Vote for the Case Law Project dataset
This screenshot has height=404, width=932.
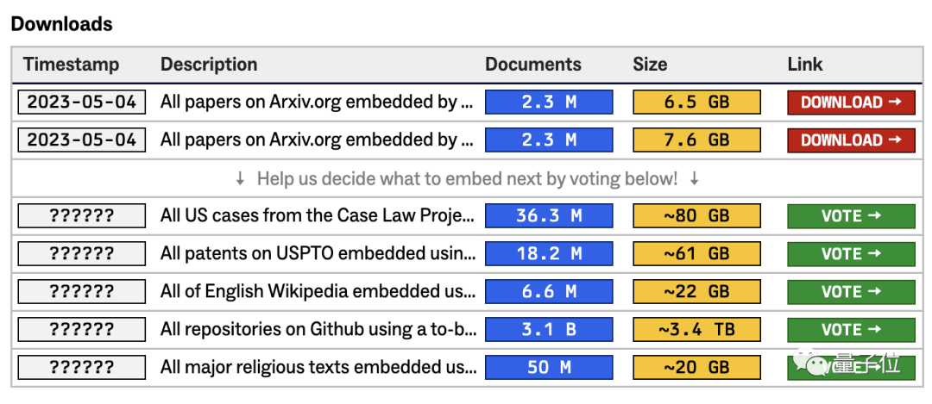(x=851, y=216)
